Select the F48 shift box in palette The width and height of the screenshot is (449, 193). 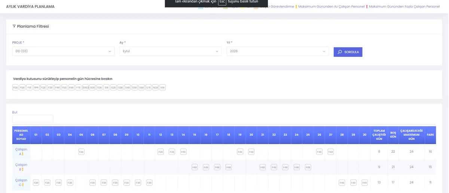[57, 87]
